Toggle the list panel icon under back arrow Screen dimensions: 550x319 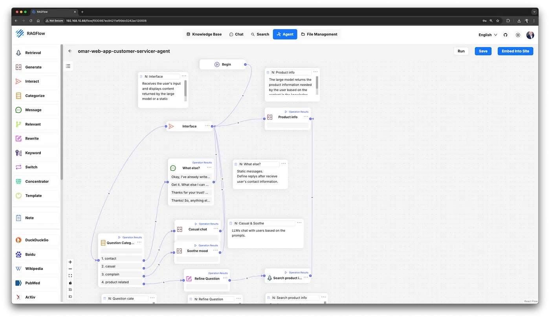68,66
